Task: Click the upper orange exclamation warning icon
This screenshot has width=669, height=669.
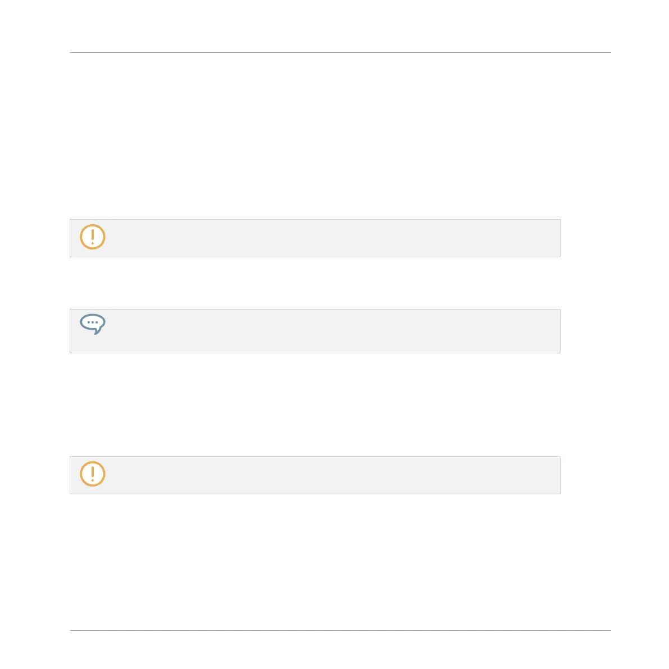Action: [x=93, y=237]
